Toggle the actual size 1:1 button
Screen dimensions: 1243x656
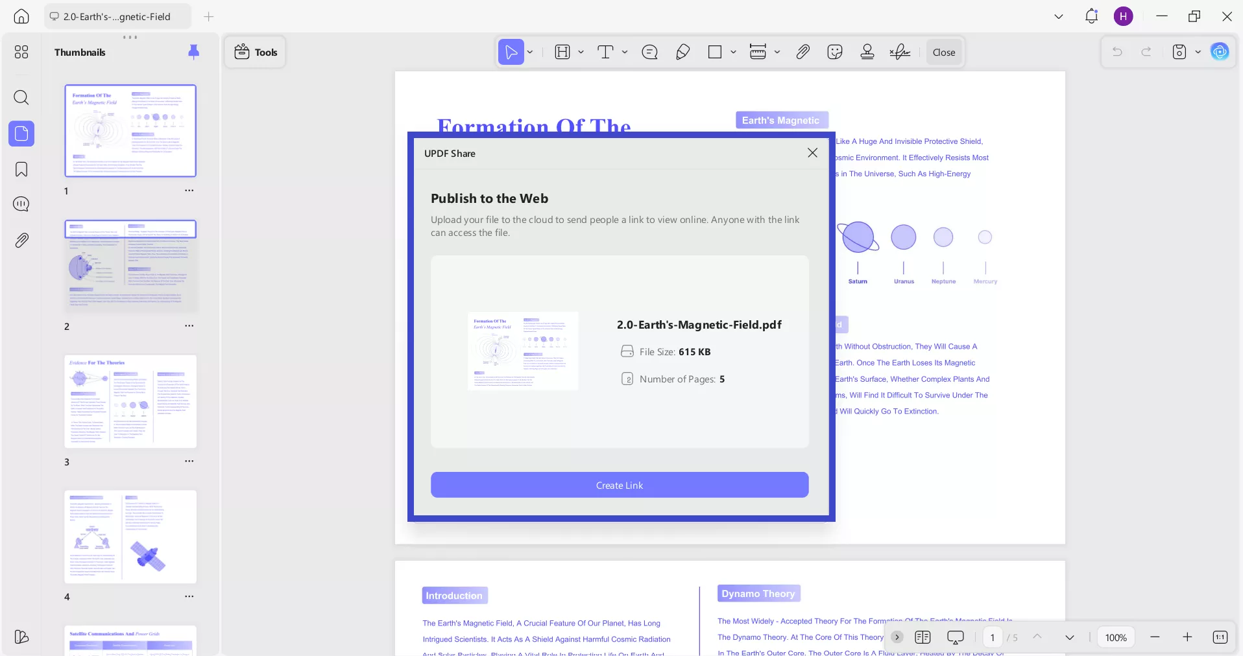click(x=1220, y=637)
